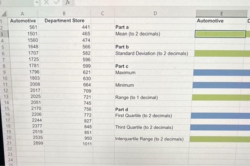Select column D header
The image size is (250, 166).
coord(155,14)
